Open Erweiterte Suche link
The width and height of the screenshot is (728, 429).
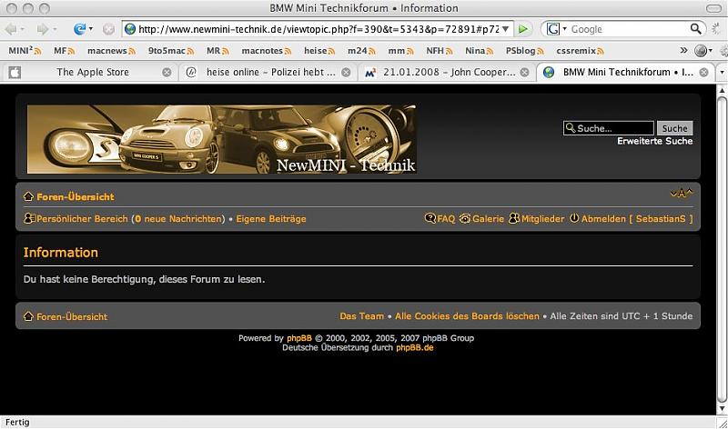point(654,141)
